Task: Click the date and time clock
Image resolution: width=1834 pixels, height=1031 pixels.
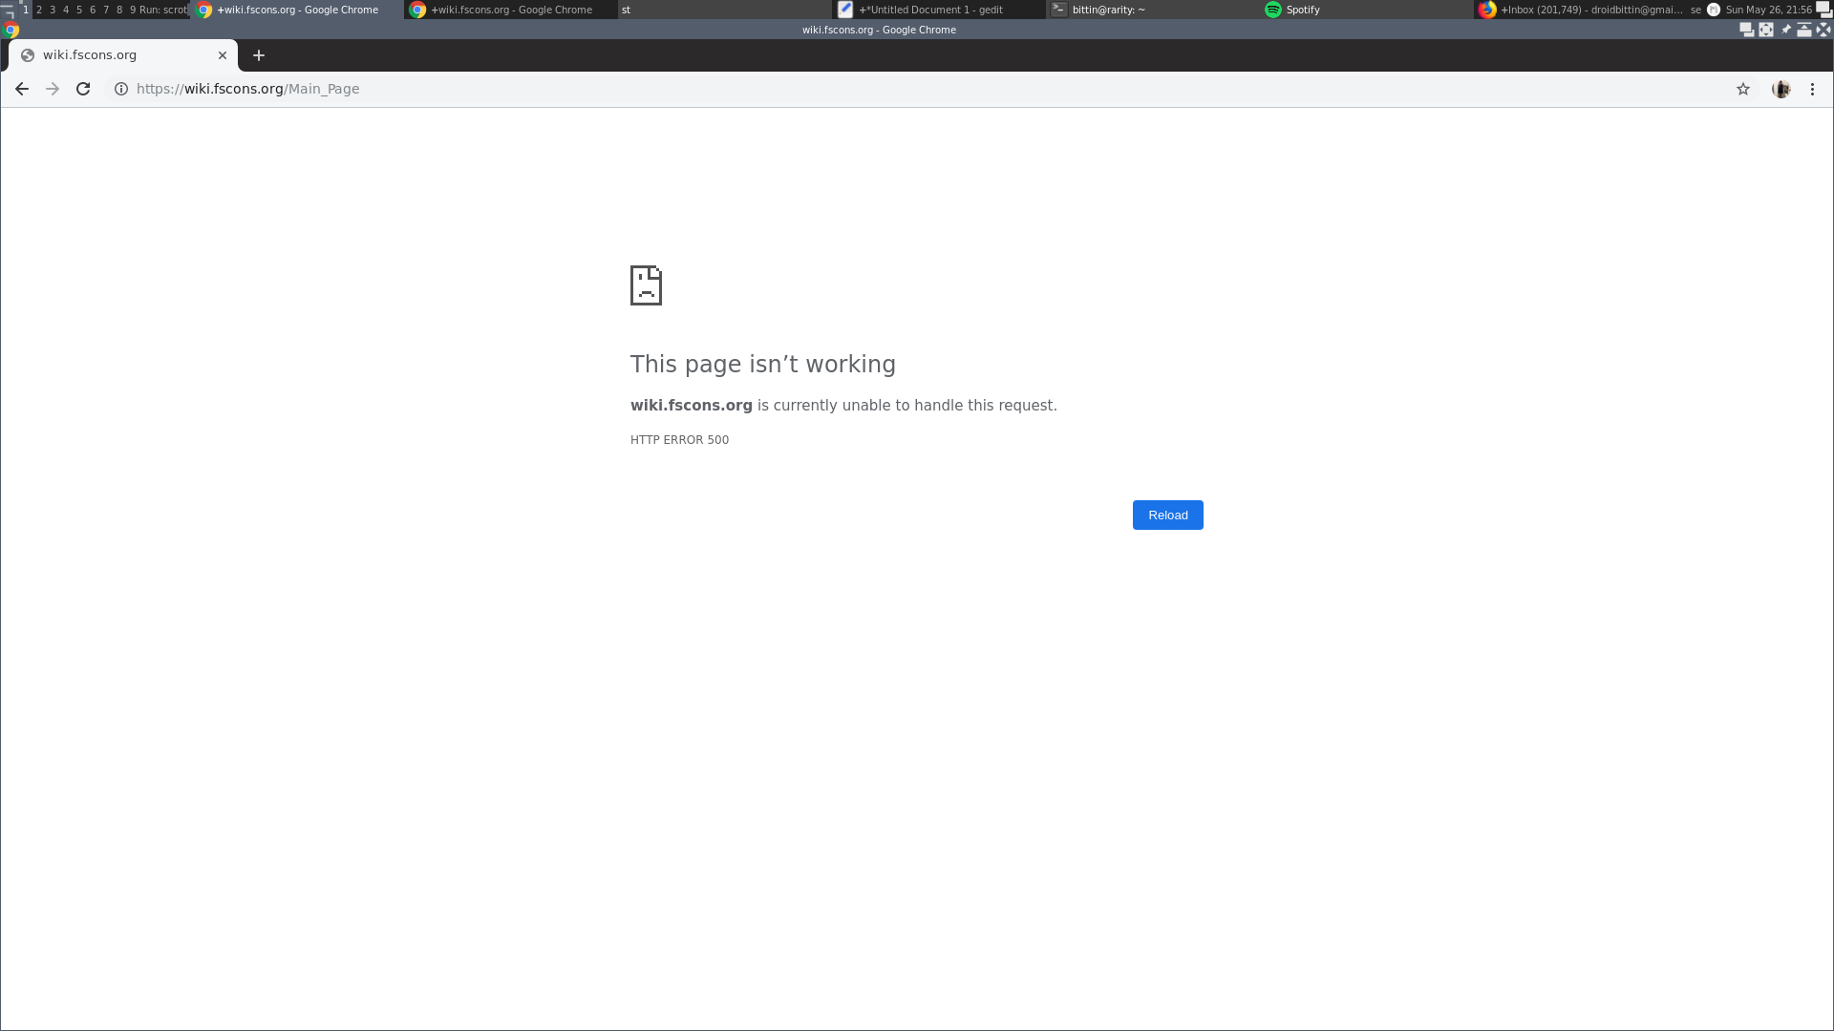Action: [1768, 10]
